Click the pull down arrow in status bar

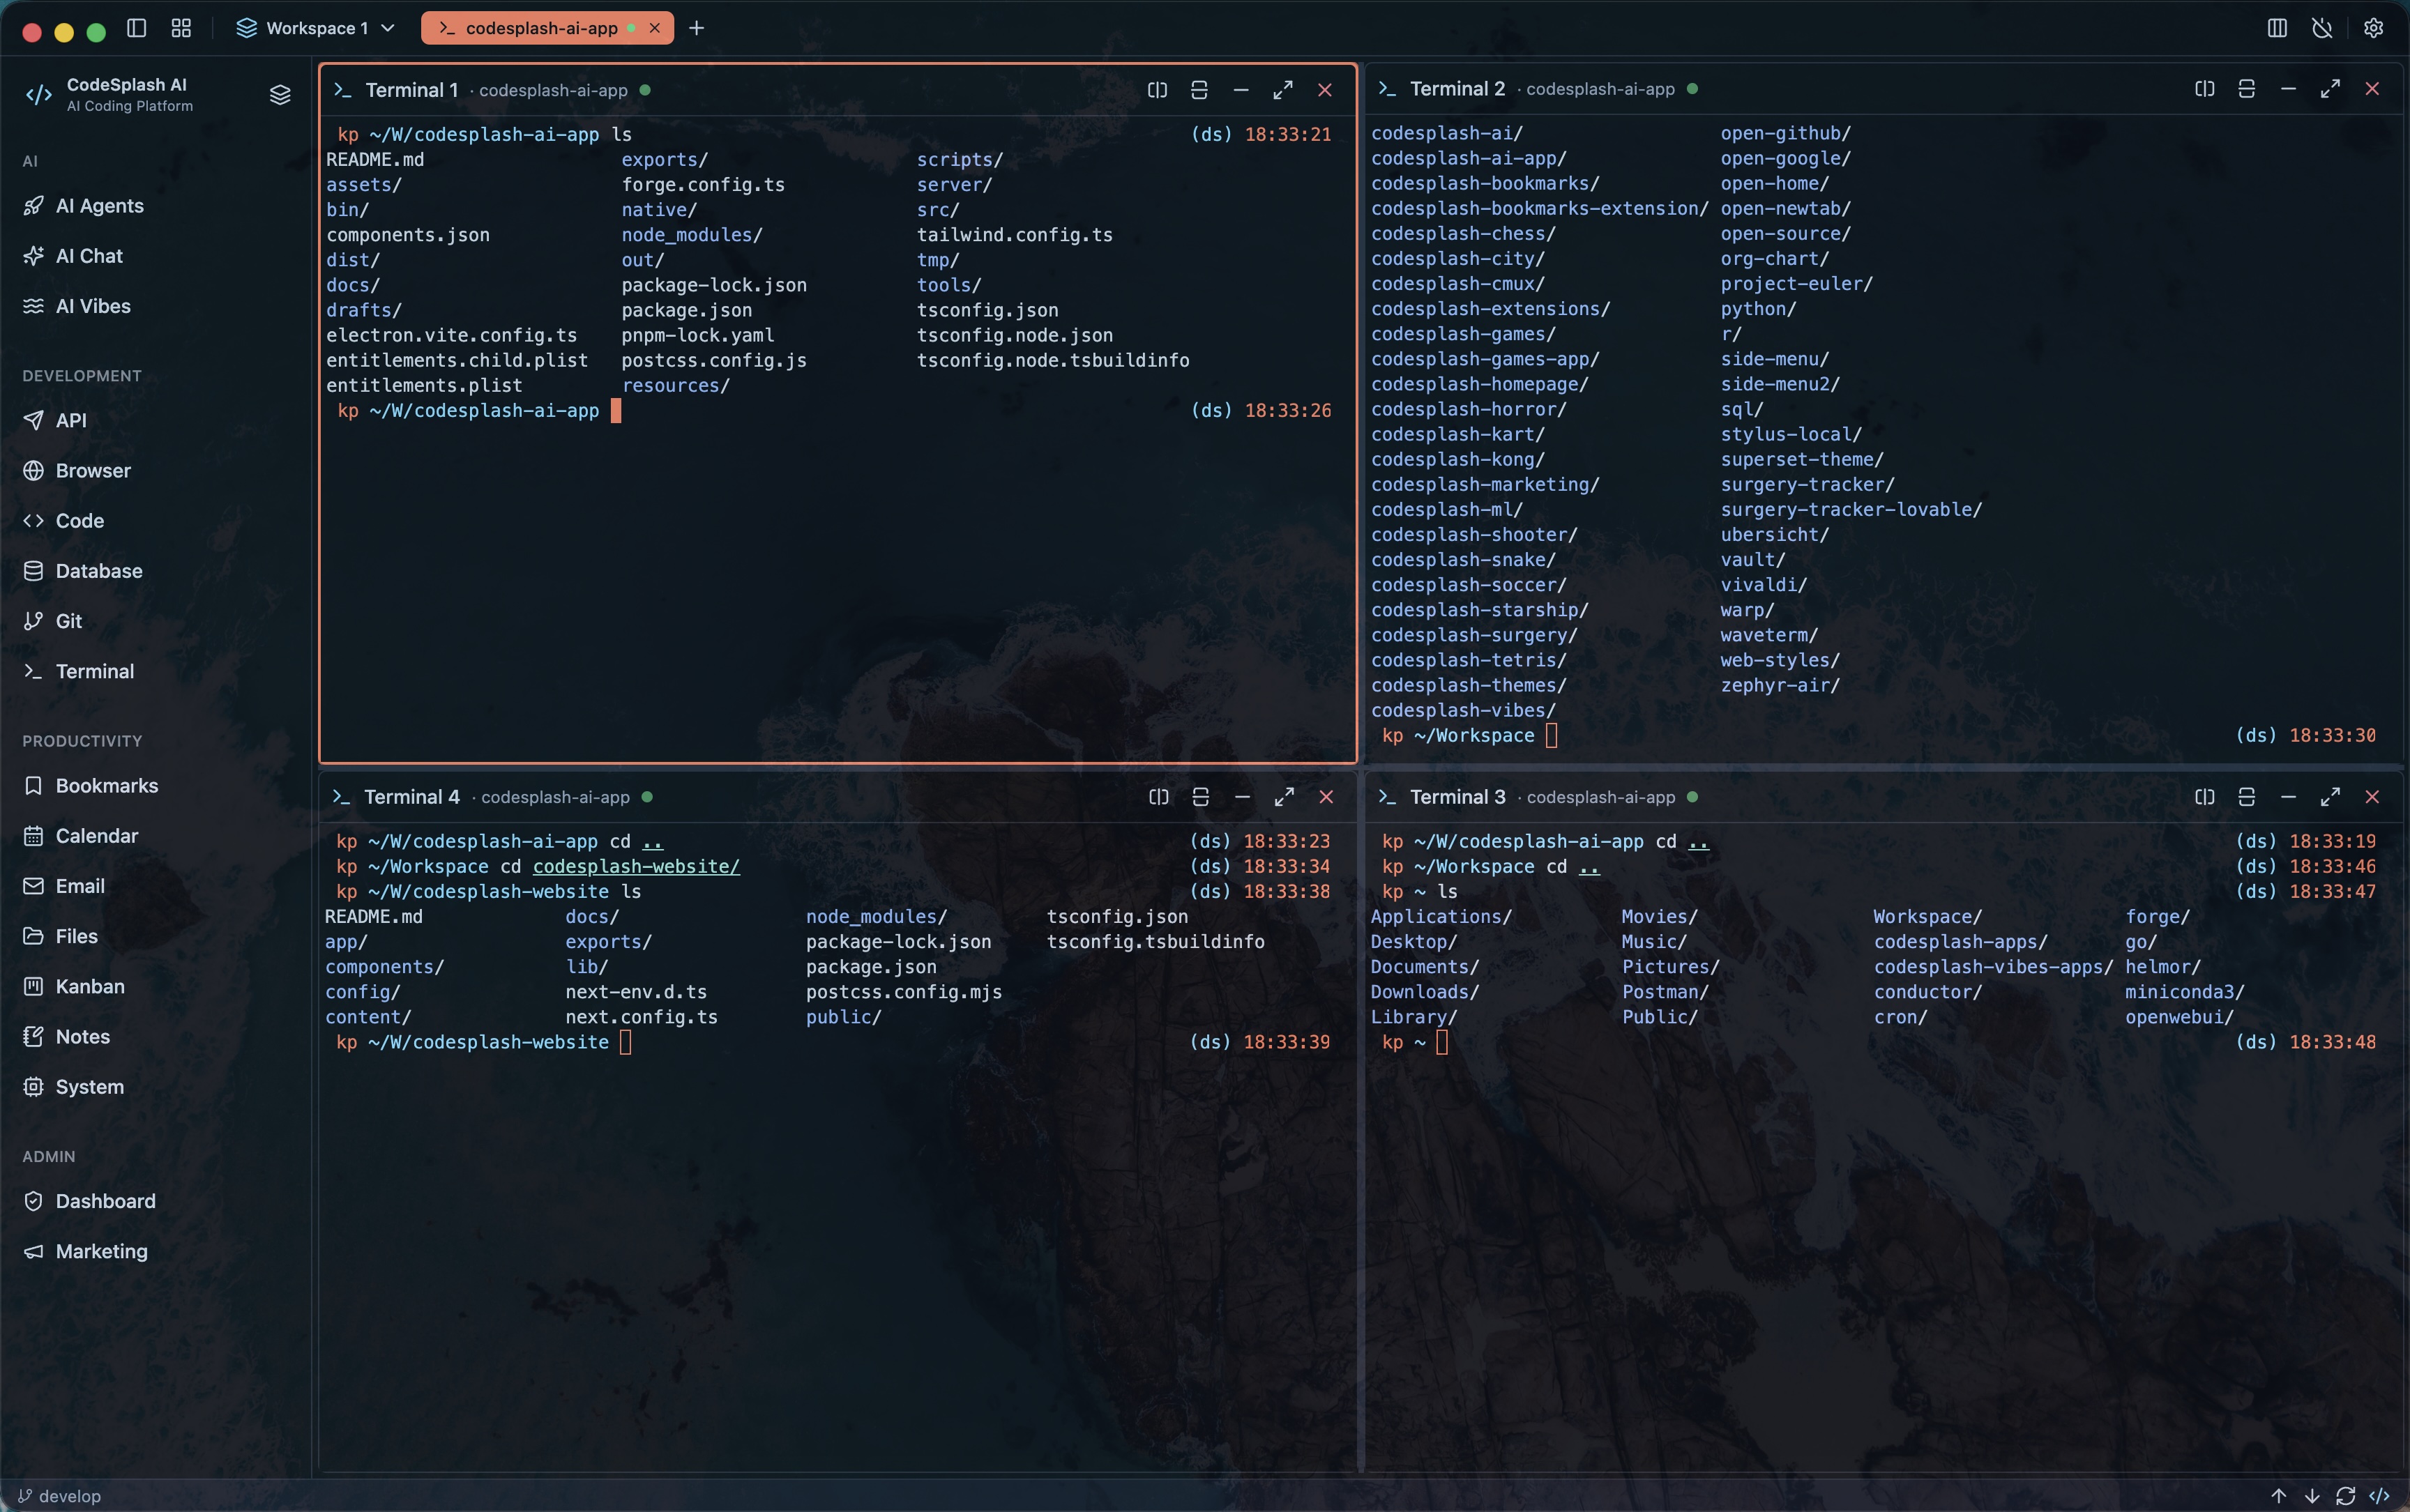[x=2312, y=1496]
